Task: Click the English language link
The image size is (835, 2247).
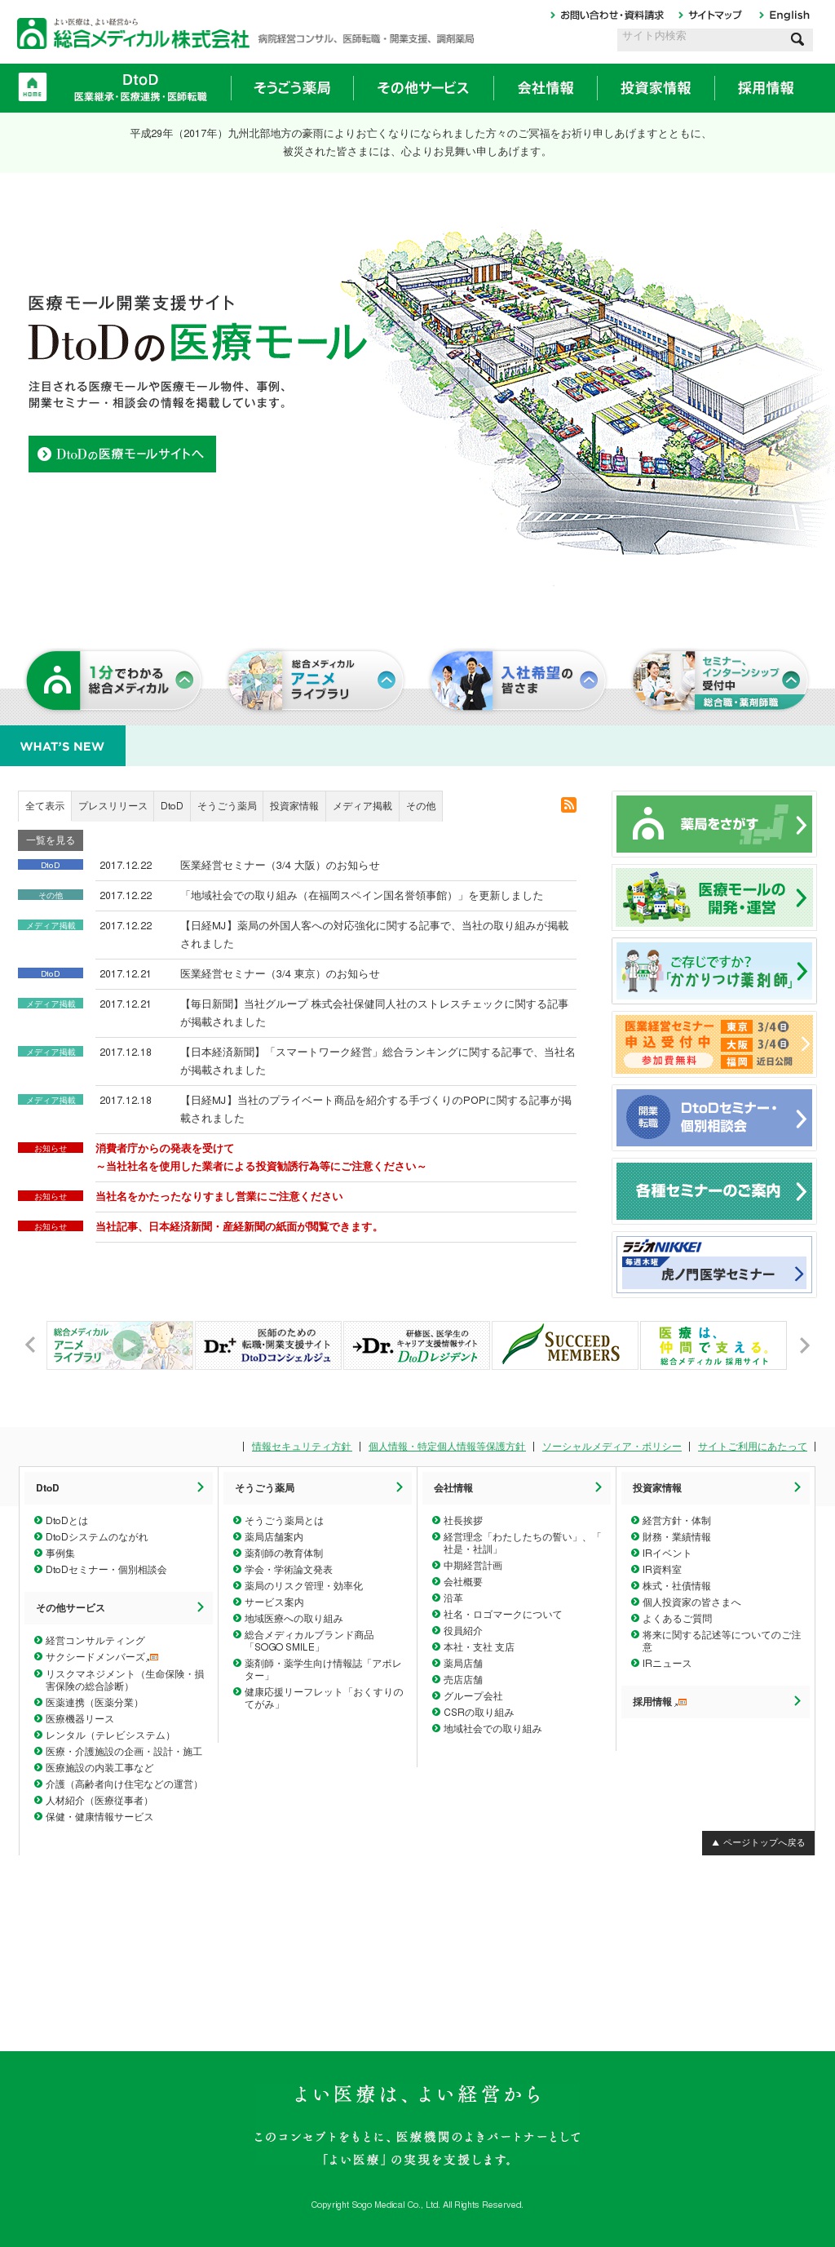Action: click(788, 15)
